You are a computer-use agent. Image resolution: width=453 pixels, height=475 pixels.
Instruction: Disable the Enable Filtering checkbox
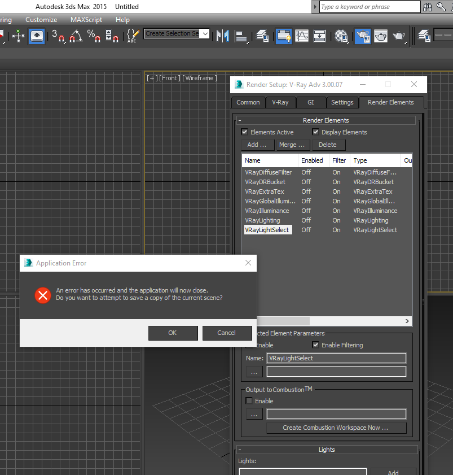(x=316, y=345)
